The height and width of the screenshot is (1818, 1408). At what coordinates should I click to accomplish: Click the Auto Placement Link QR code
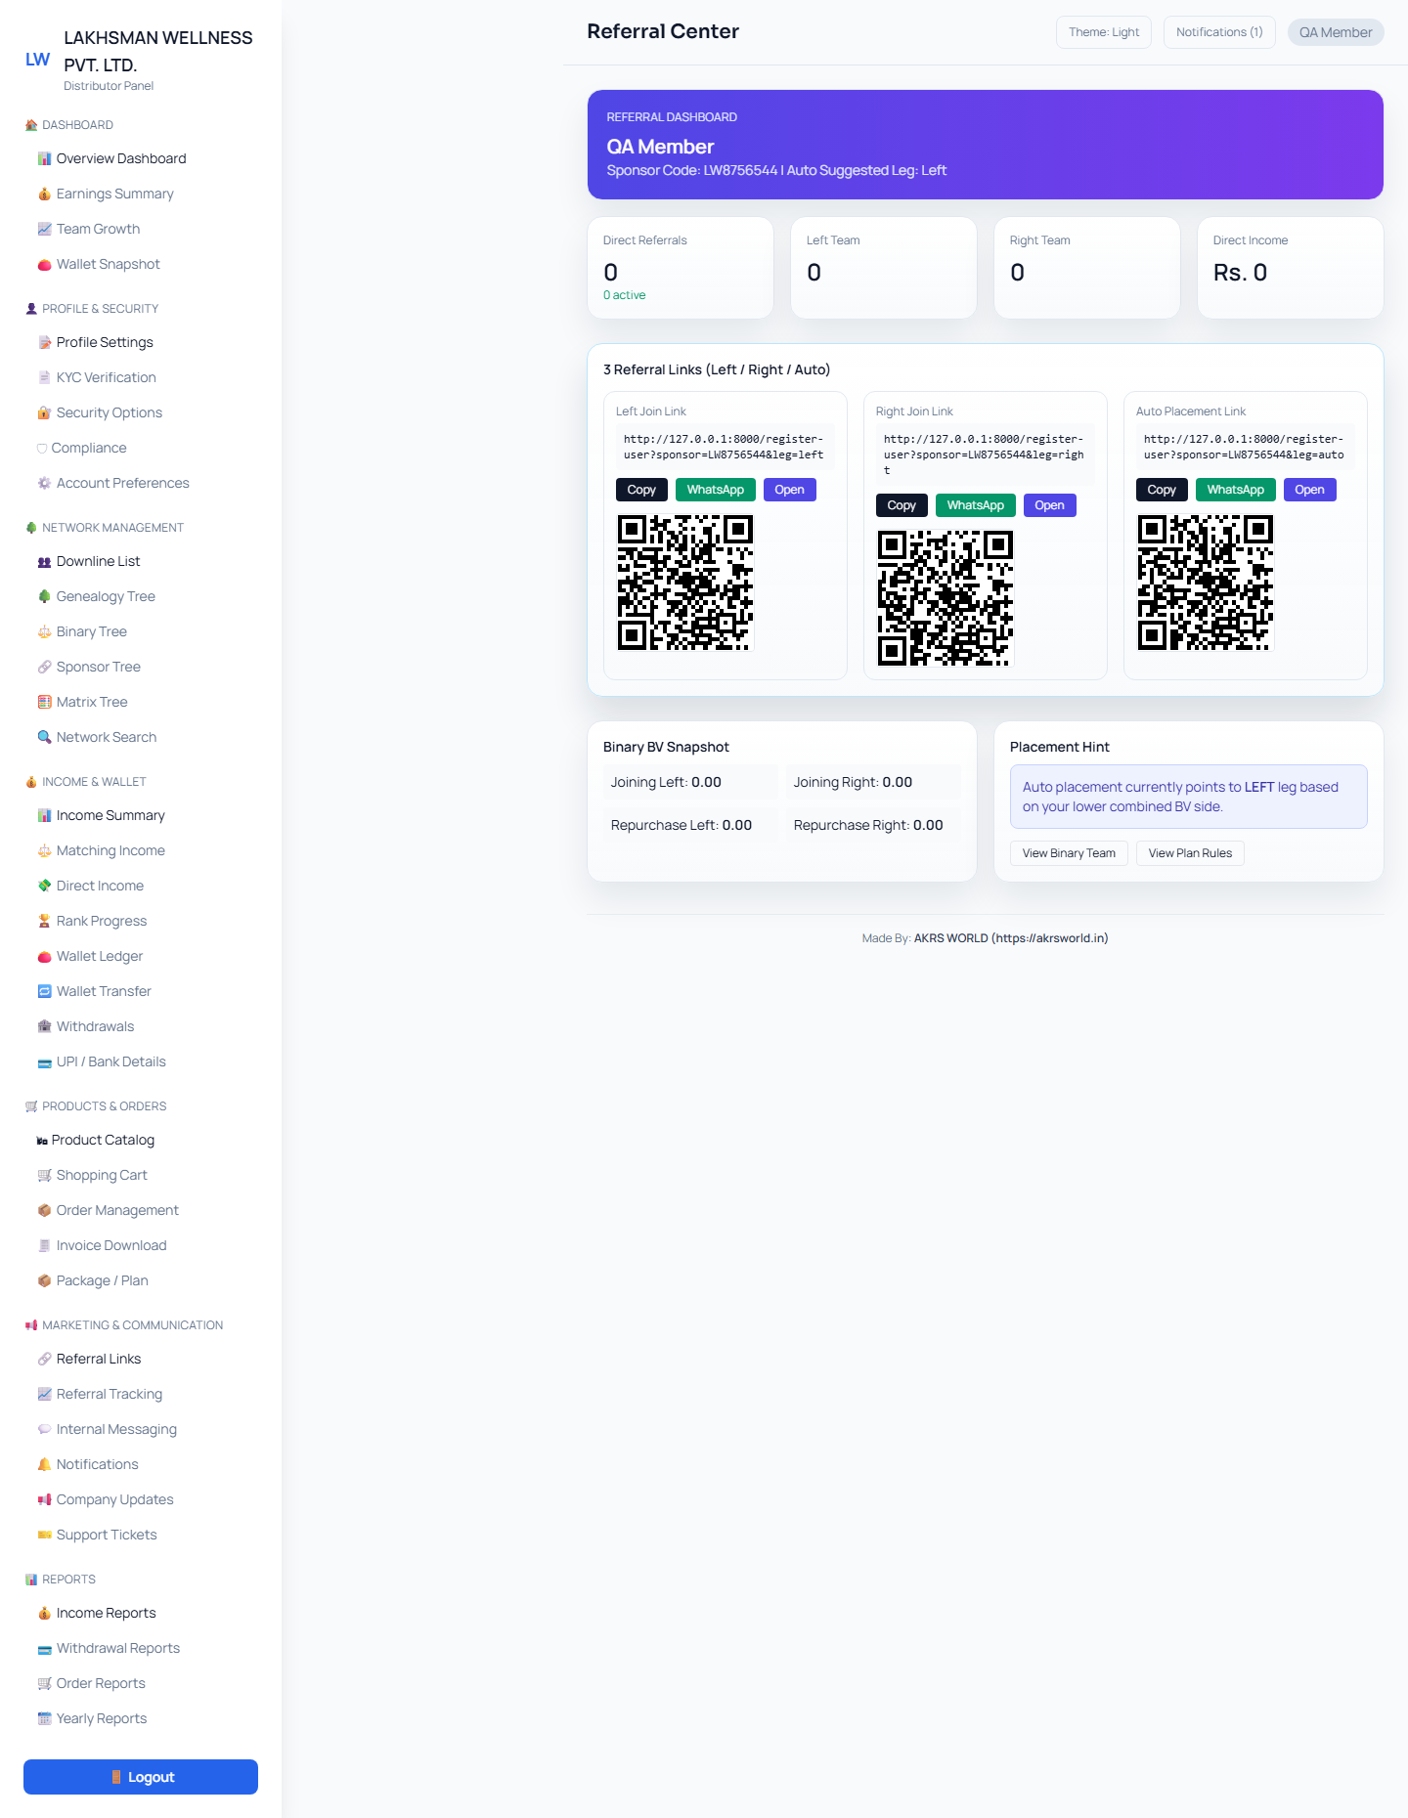click(1205, 583)
